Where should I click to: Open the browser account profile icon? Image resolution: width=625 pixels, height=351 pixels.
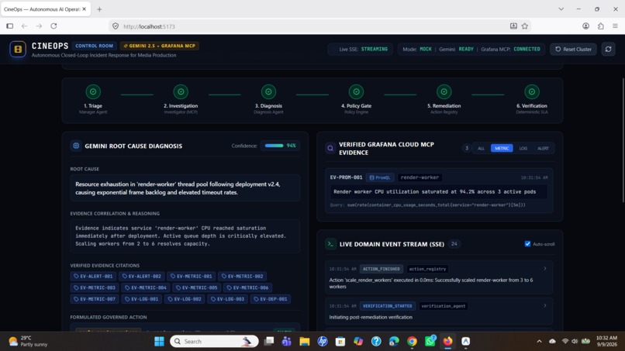pyautogui.click(x=585, y=26)
